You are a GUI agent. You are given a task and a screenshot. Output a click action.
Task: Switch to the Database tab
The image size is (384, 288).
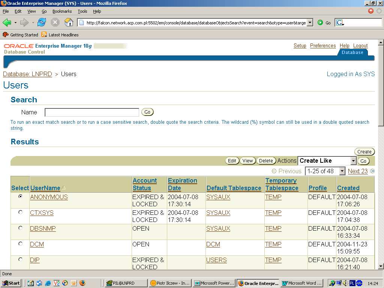click(352, 52)
